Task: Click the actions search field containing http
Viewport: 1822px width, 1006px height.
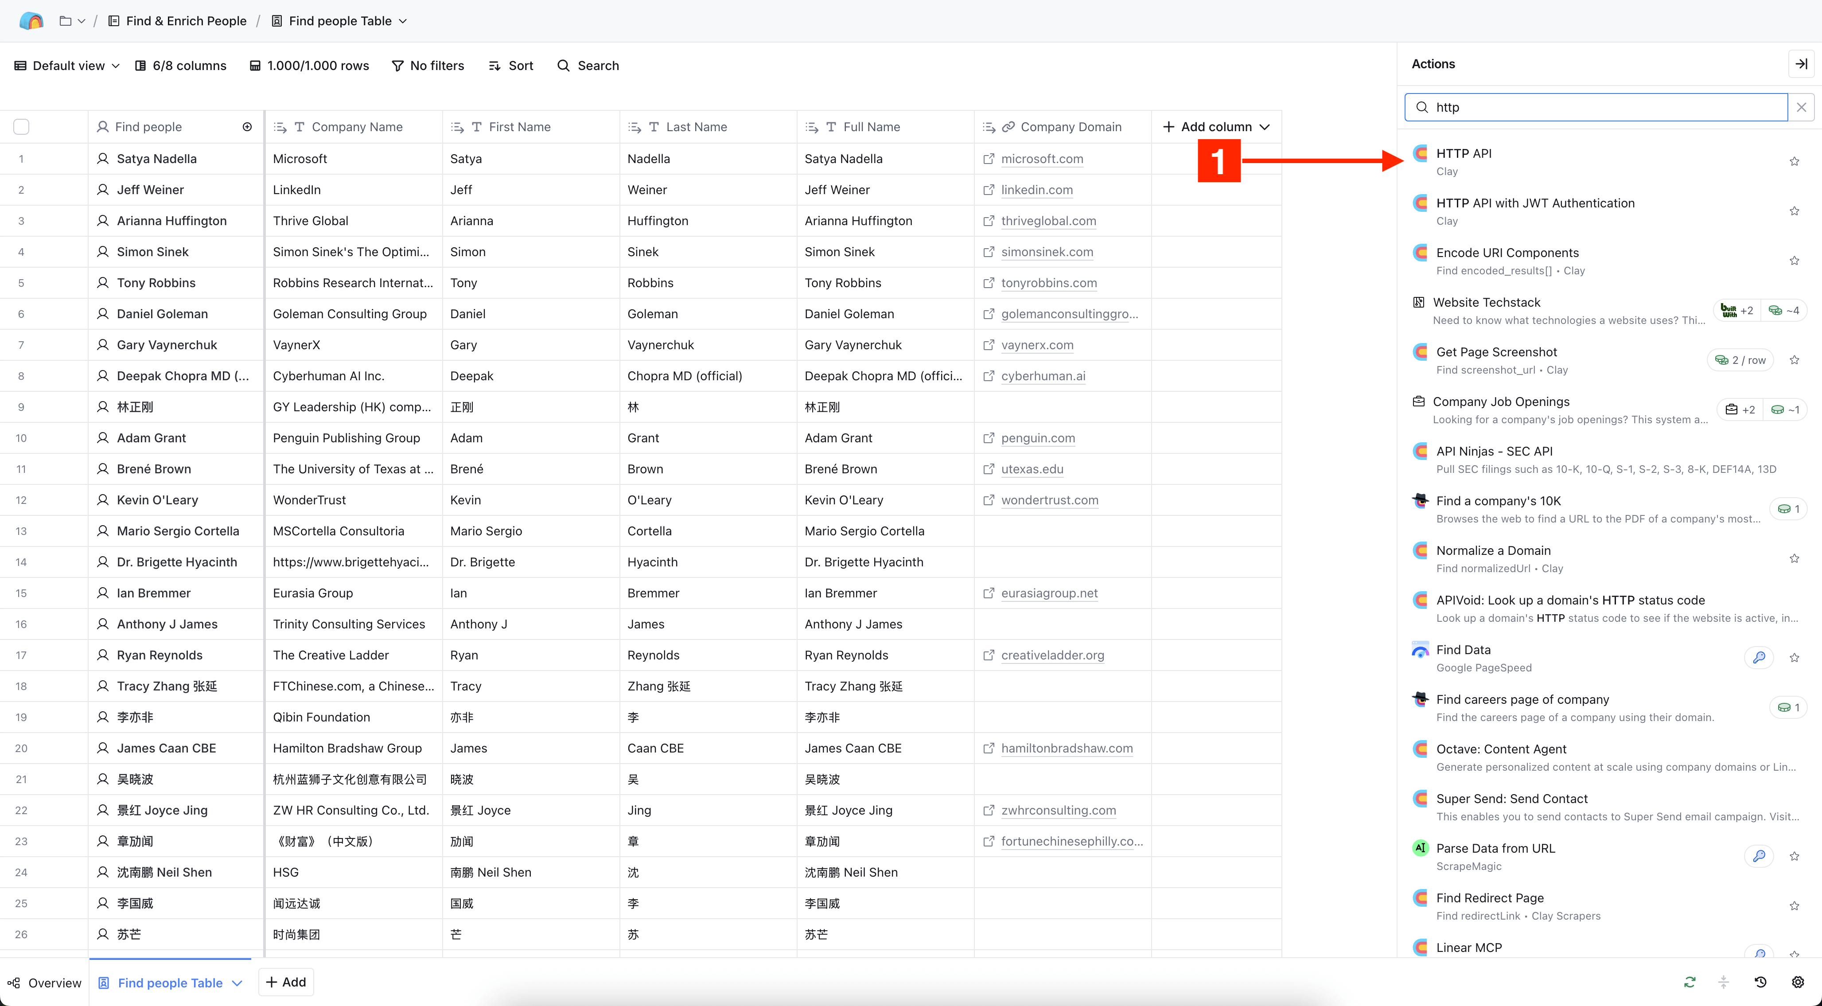Action: 1596,107
